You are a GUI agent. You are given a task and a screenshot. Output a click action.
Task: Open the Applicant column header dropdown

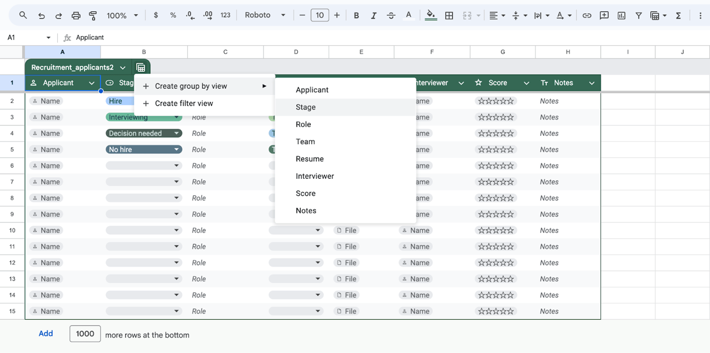pyautogui.click(x=91, y=83)
